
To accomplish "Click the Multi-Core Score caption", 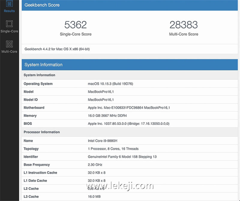I will click(x=184, y=34).
